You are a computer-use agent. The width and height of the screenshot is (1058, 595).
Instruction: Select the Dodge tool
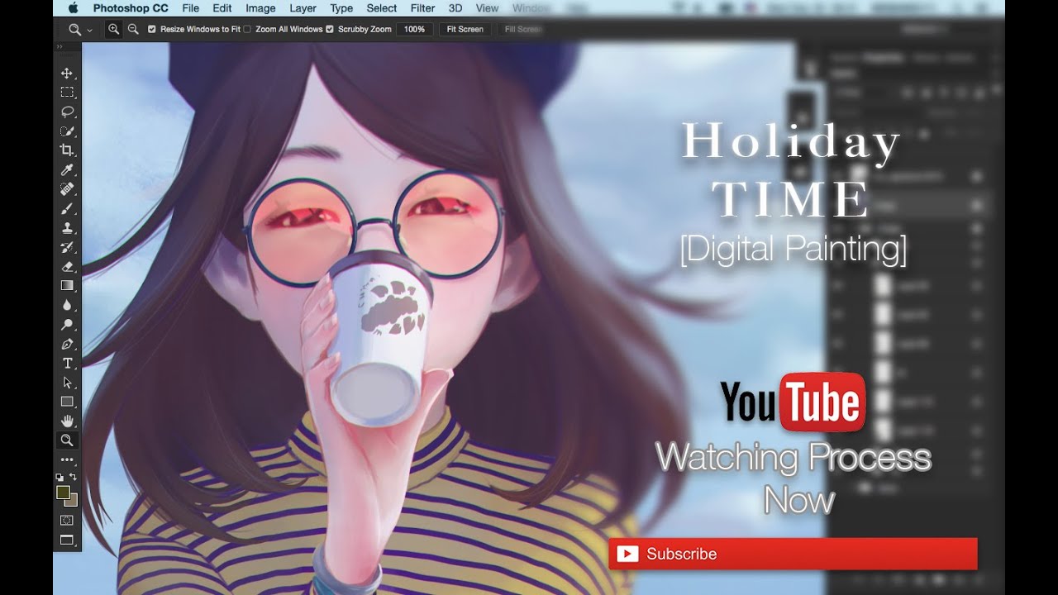click(67, 324)
